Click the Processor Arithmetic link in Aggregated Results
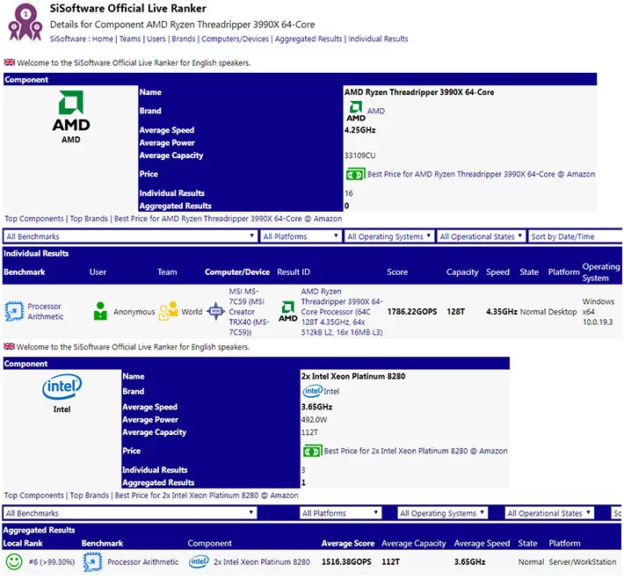624x579 pixels. coord(141,561)
